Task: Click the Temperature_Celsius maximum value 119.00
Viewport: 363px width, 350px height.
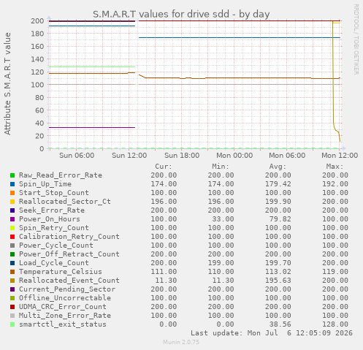Action: click(335, 272)
